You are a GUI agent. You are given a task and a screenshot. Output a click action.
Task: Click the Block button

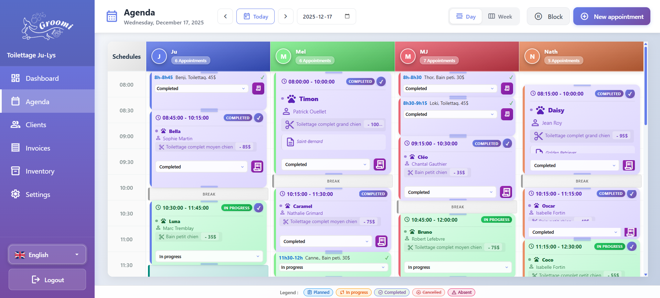click(549, 16)
